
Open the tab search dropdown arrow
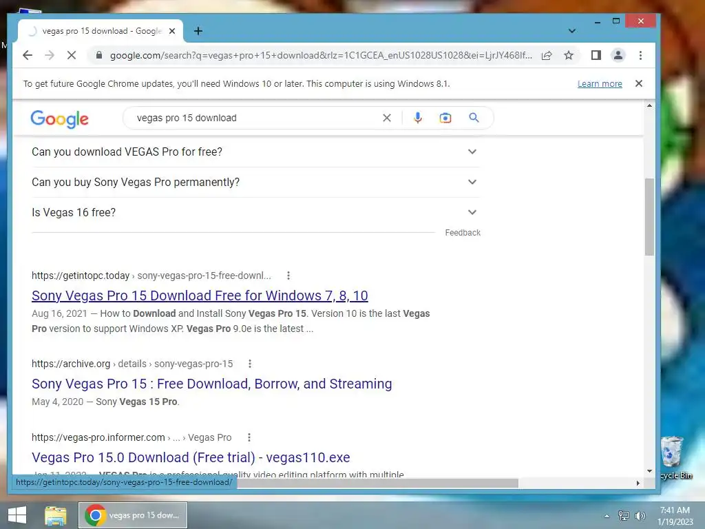[x=572, y=31]
